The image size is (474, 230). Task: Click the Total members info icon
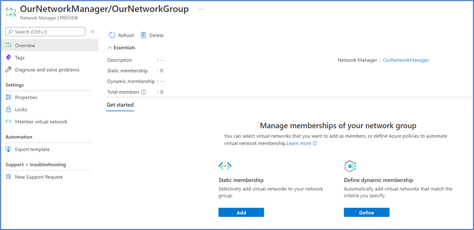143,92
